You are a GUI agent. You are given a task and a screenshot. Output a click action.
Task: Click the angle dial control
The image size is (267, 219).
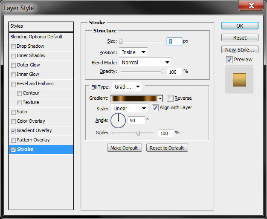(x=118, y=121)
